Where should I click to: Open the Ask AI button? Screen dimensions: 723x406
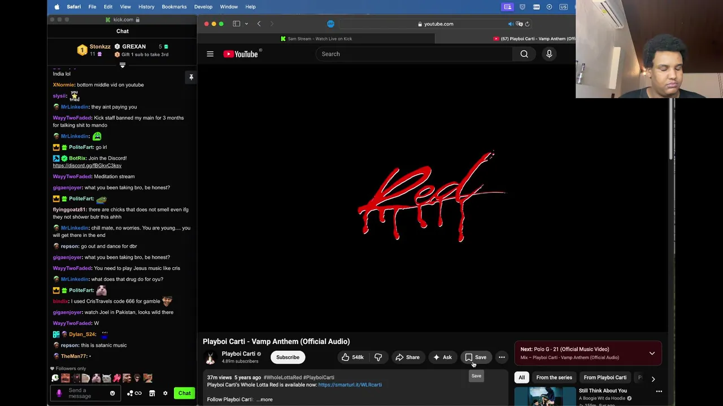pos(442,358)
